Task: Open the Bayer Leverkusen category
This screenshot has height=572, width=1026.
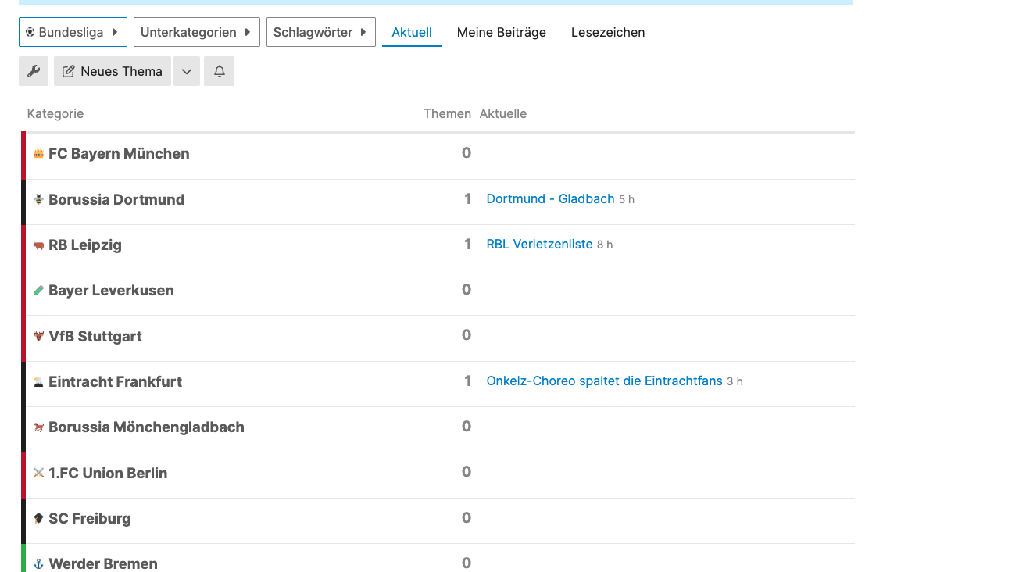Action: click(111, 291)
